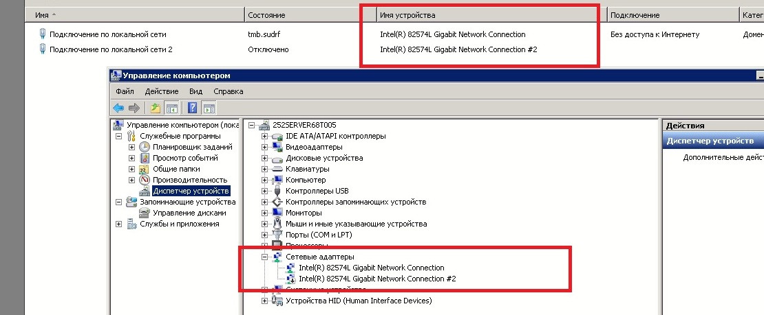Toggle the Show/Hide console tree toolbar icon
Screen dimensions: 764x315
(172, 108)
